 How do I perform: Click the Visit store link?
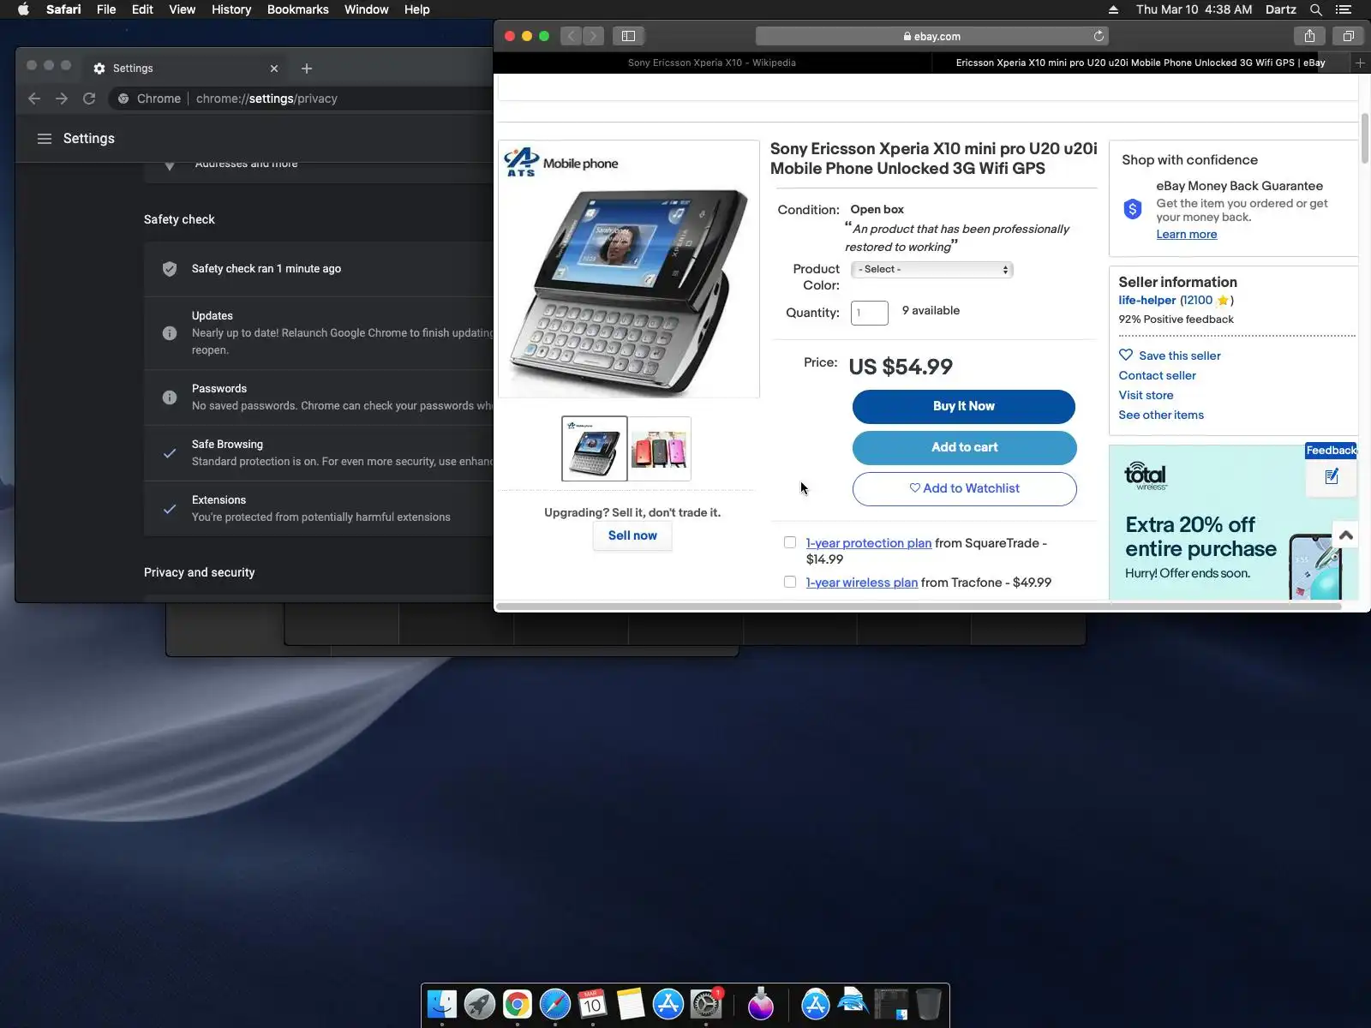(1146, 395)
